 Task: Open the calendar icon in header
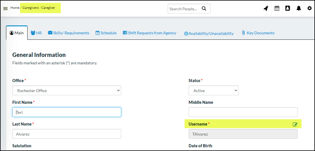coord(277,9)
